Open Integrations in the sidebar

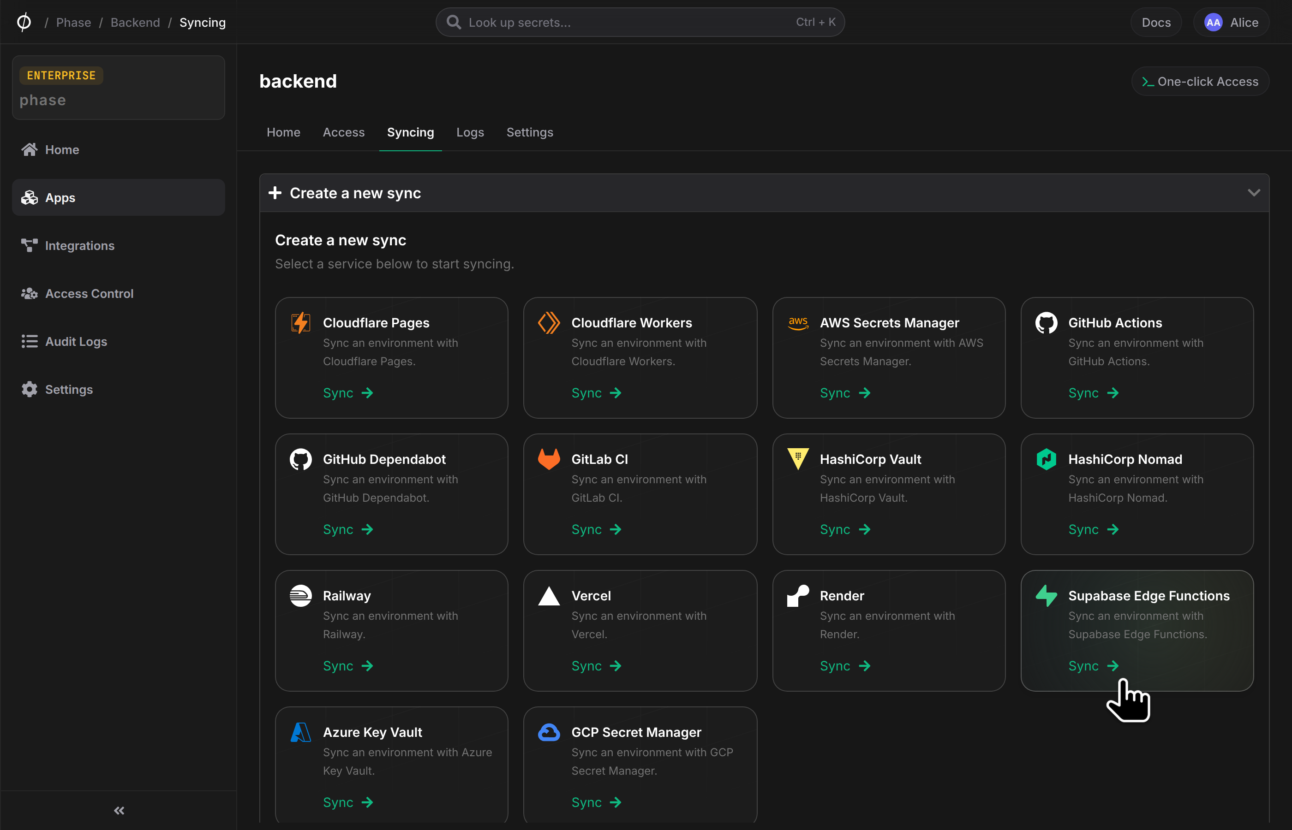coord(118,245)
